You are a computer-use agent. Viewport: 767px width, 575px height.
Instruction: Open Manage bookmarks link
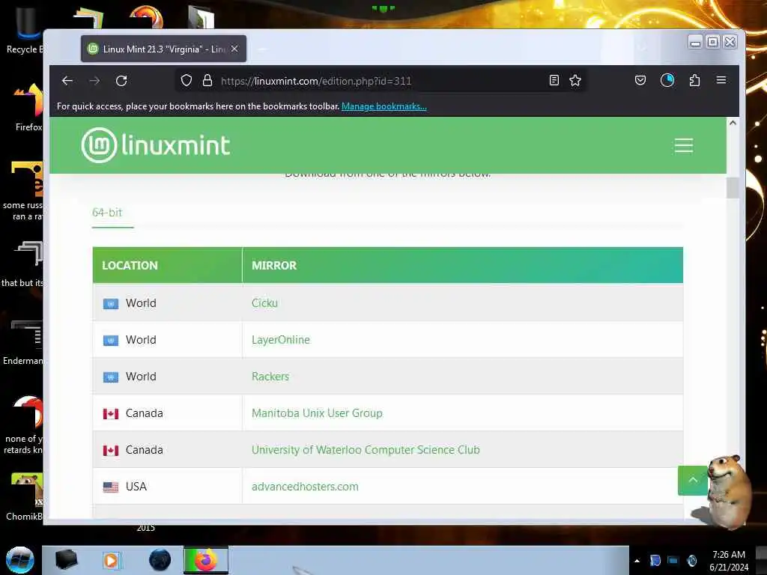coord(384,106)
